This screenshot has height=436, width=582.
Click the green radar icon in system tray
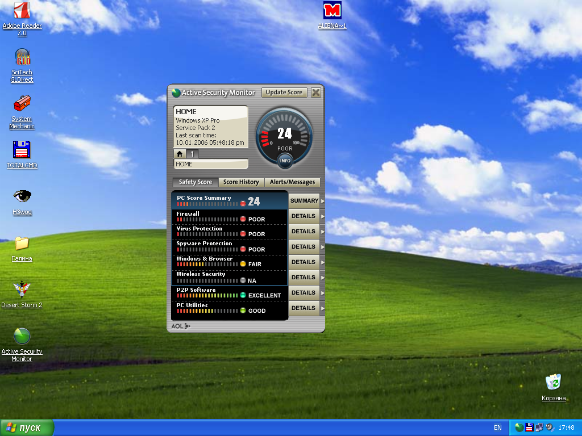click(519, 428)
